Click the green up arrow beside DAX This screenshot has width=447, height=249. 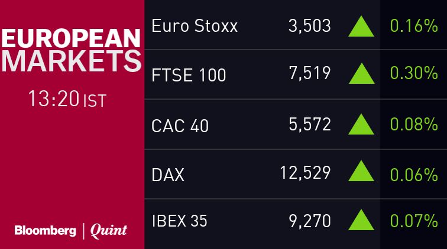[361, 172]
